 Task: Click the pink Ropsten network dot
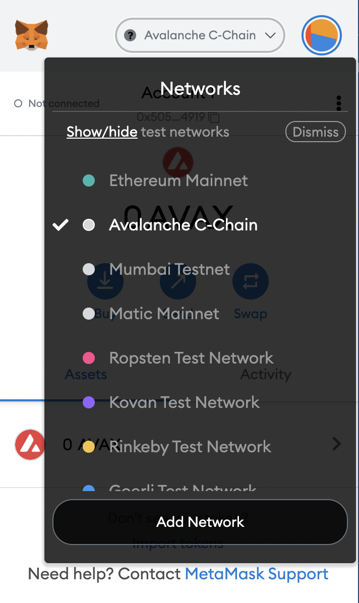point(89,358)
